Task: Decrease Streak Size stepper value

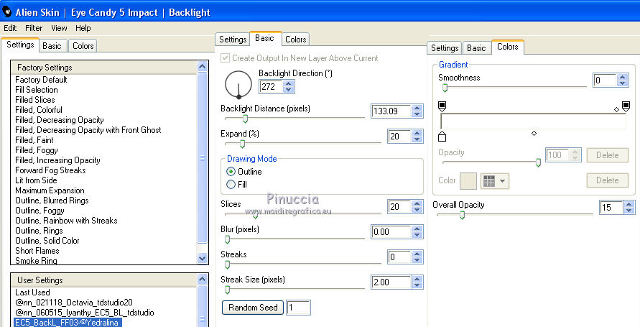Action: click(x=417, y=285)
